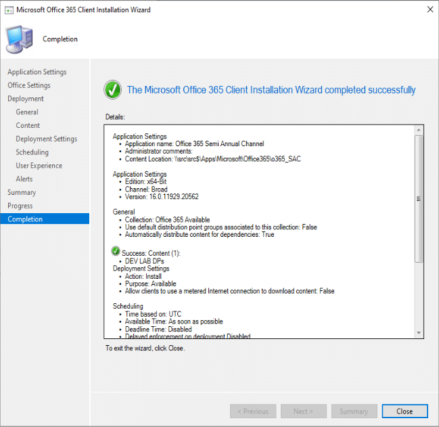Open the Office Settings step
This screenshot has height=427, width=439.
pyautogui.click(x=29, y=85)
